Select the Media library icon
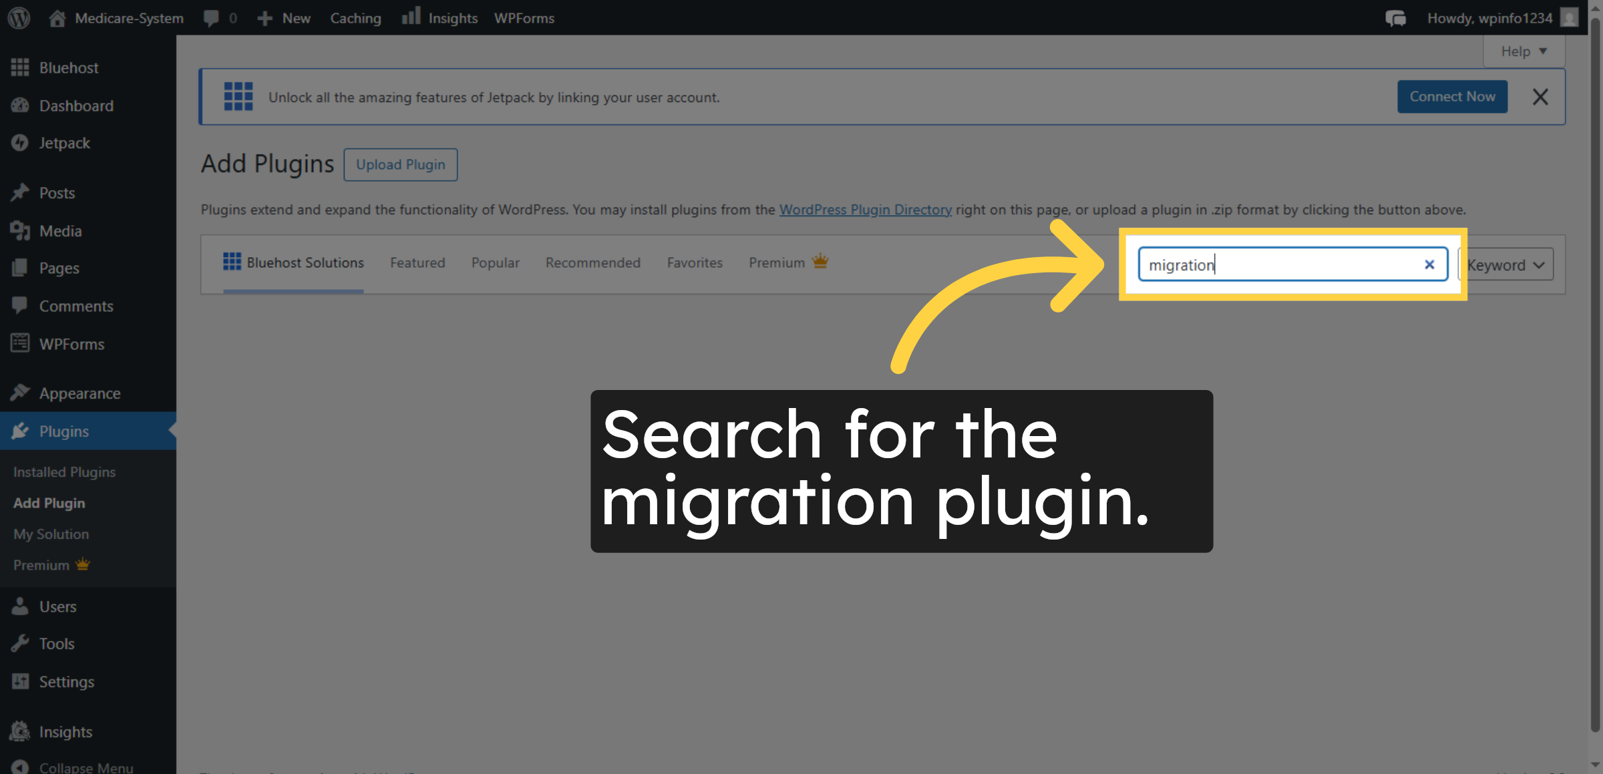 (x=21, y=230)
